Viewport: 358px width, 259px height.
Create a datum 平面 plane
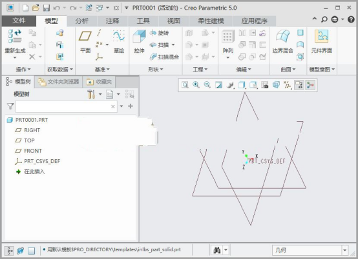point(85,41)
